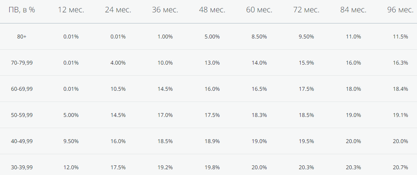Click the "50-59,99" row label
Viewport: 417px width, 175px height.
(x=22, y=115)
